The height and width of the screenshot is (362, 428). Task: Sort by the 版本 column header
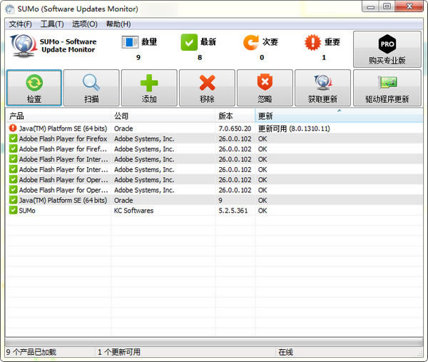pos(235,116)
